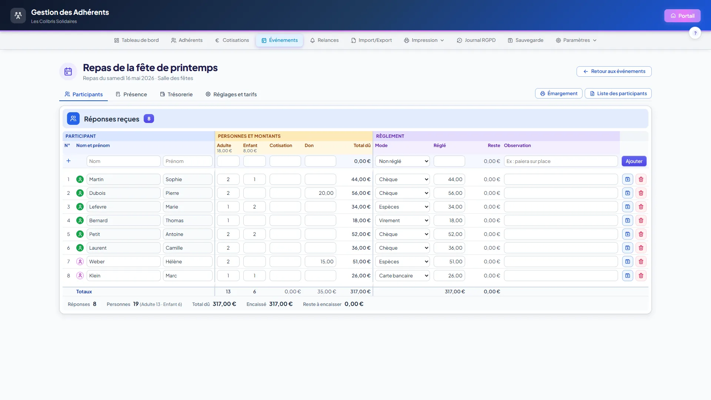Delete the Dubois Pierre row via trash icon
Screen dimensions: 711x400
point(641,193)
